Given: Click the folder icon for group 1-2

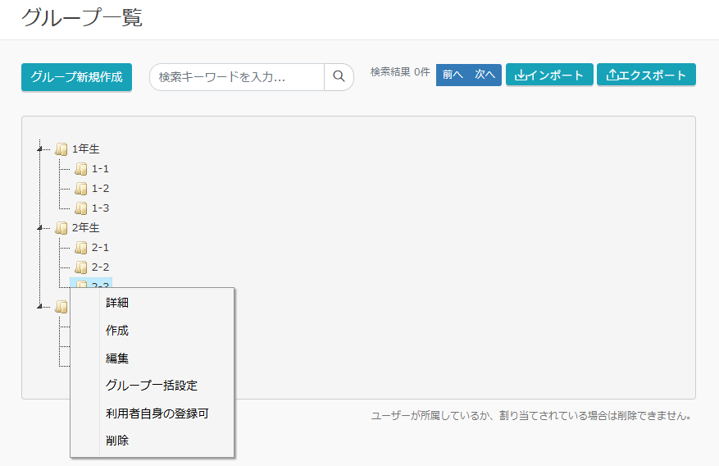Looking at the screenshot, I should coord(81,189).
